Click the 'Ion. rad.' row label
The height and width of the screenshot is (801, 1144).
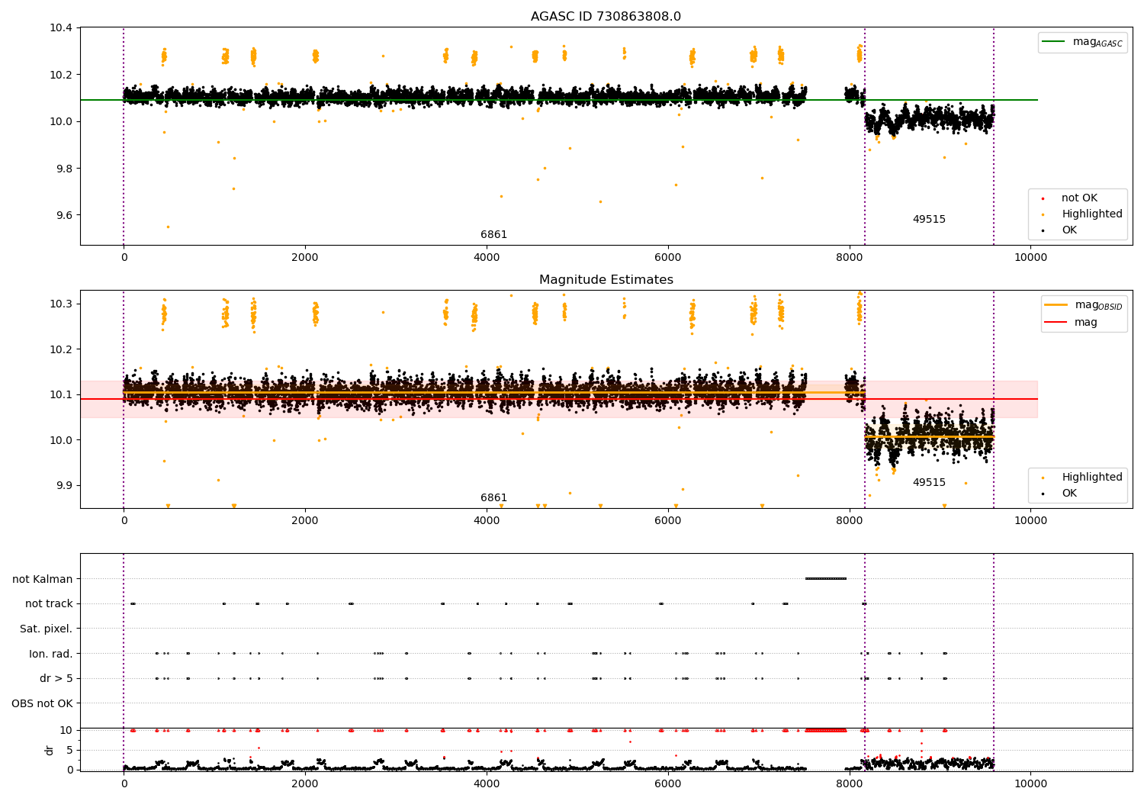coord(51,654)
